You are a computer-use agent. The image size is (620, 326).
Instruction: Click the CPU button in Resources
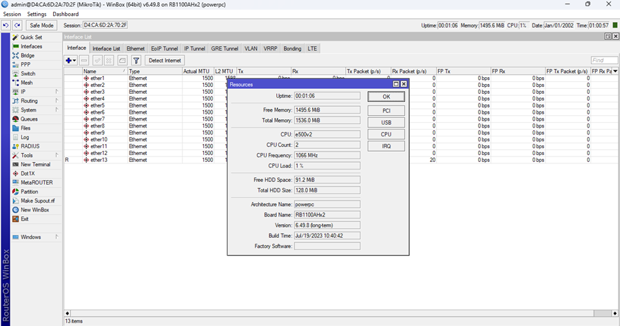click(x=386, y=134)
